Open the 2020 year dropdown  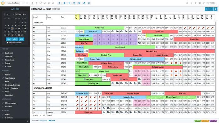pos(18,14)
